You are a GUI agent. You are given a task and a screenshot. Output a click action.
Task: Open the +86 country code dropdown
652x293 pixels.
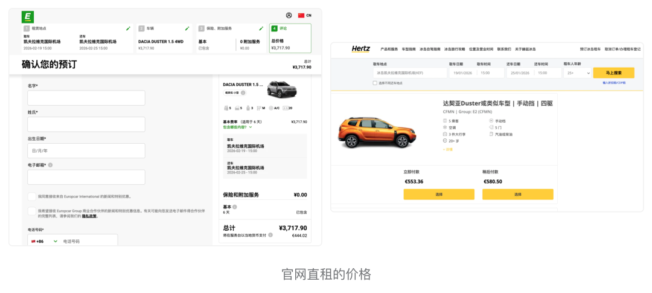click(x=44, y=242)
